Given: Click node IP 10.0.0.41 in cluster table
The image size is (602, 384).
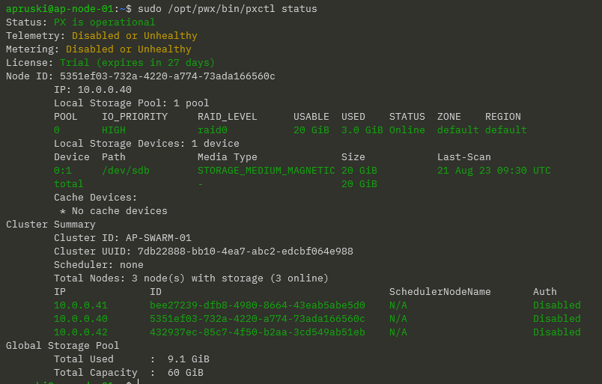Looking at the screenshot, I should click(x=80, y=305).
